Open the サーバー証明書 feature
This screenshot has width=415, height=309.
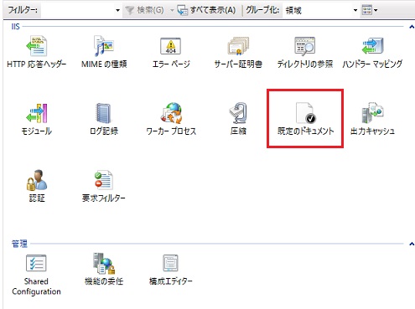point(238,52)
